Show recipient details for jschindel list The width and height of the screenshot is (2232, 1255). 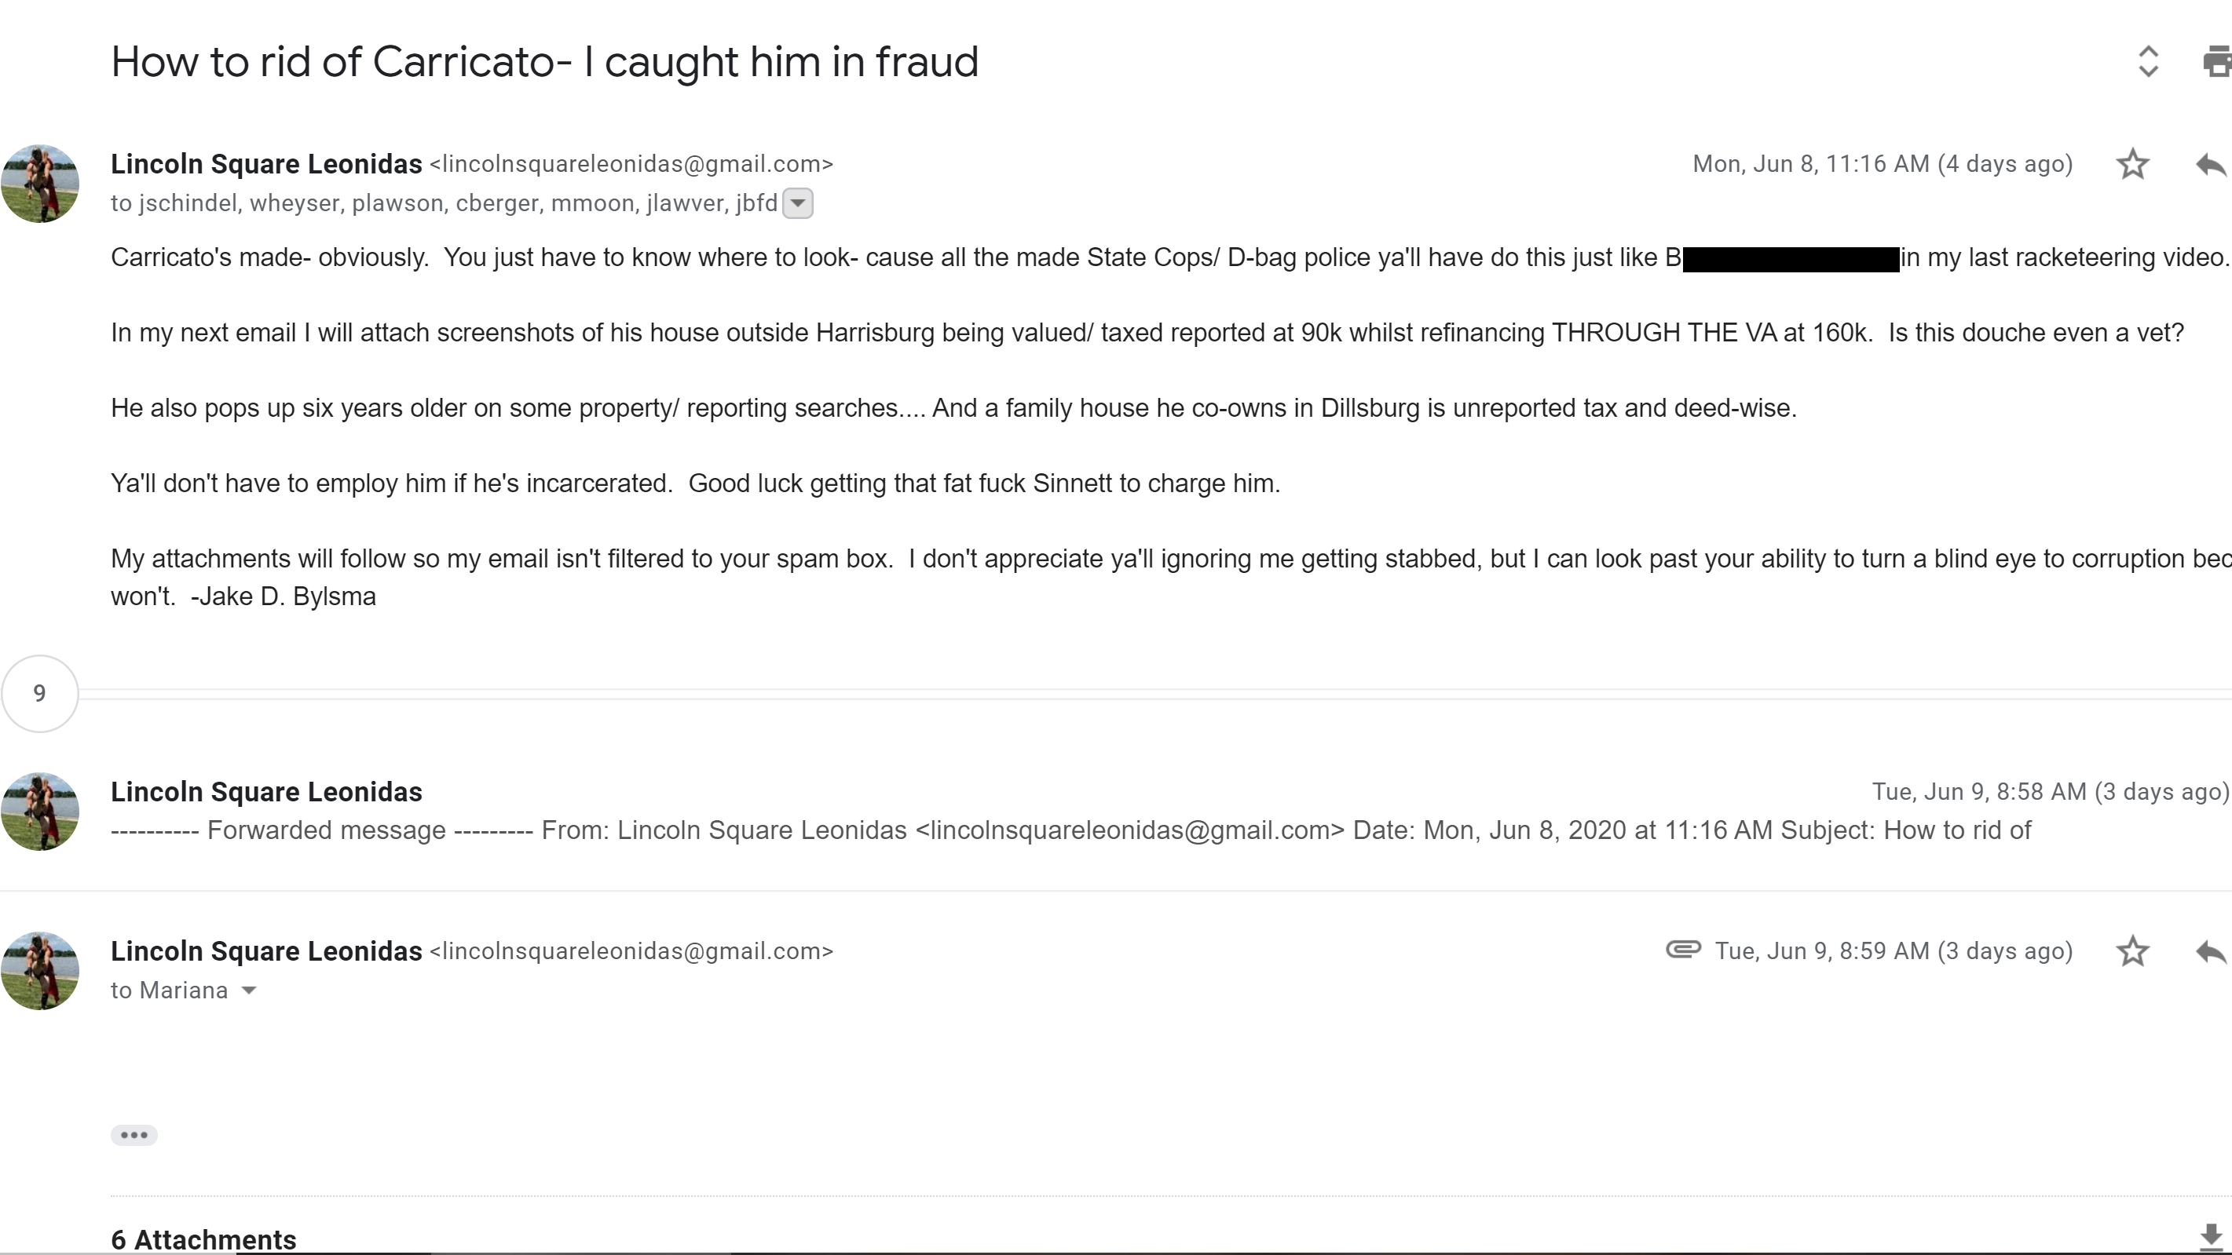[x=797, y=203]
